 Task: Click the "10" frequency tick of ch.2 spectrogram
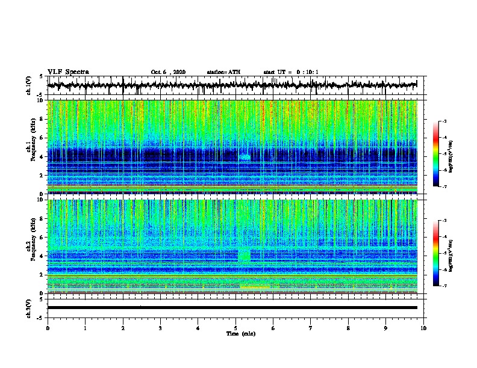(x=41, y=200)
